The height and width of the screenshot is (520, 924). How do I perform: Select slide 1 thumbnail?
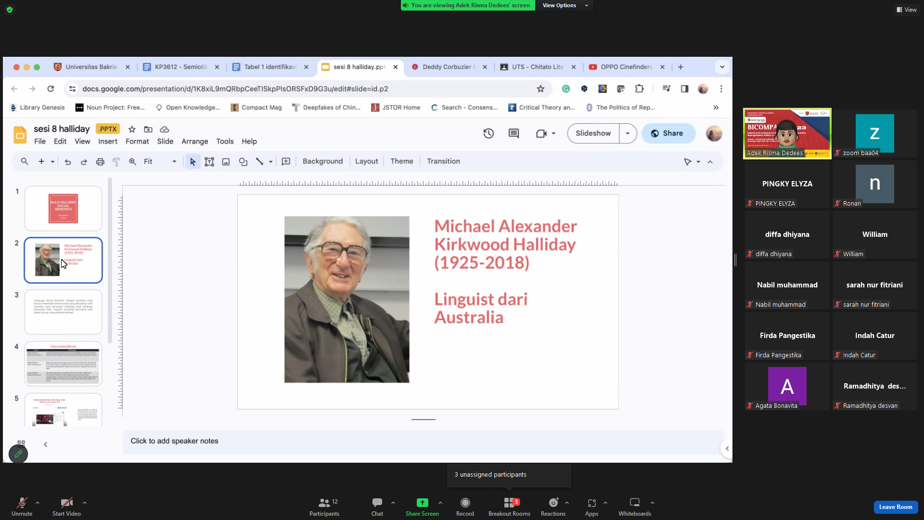(x=63, y=208)
